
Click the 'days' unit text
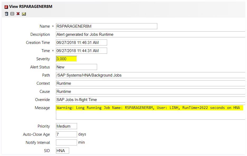click(82, 134)
